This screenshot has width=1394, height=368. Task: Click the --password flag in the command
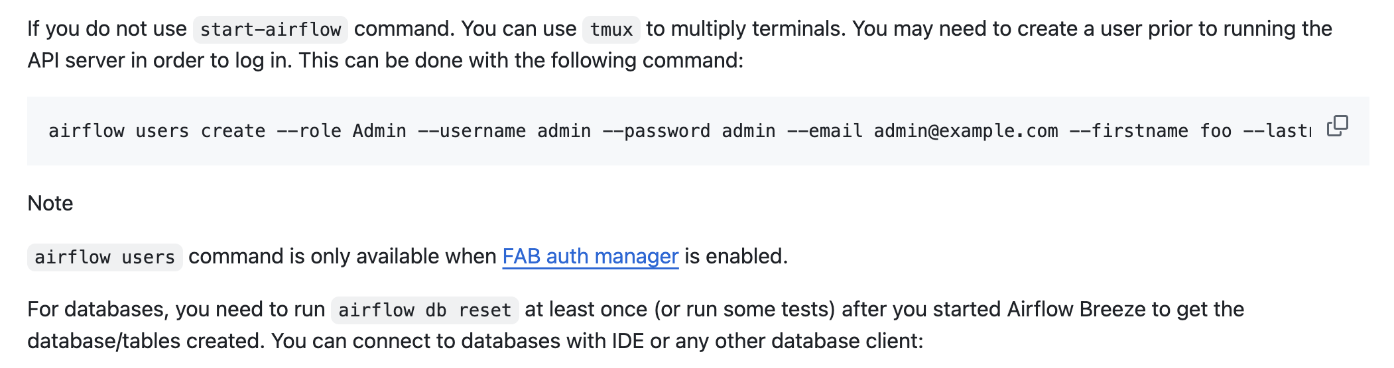click(x=656, y=131)
